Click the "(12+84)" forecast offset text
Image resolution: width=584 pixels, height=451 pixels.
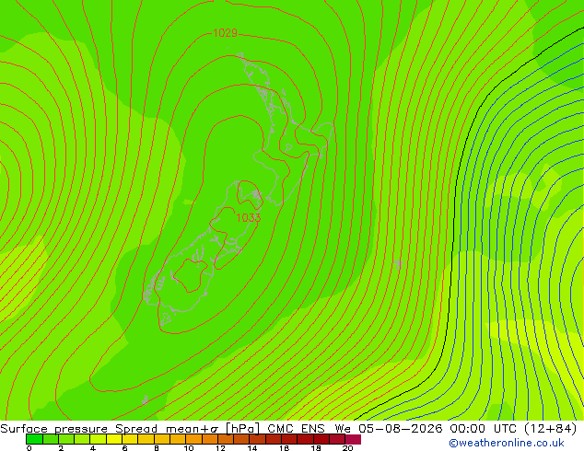click(x=551, y=429)
